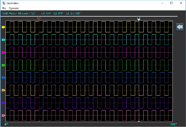Open the File menu
Viewport: 186px width, 127px height.
[4, 8]
